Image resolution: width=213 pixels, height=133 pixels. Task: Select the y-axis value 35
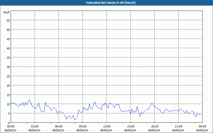coord(8,57)
